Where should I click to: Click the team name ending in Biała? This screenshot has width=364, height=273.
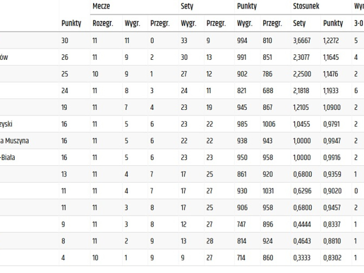(7, 157)
